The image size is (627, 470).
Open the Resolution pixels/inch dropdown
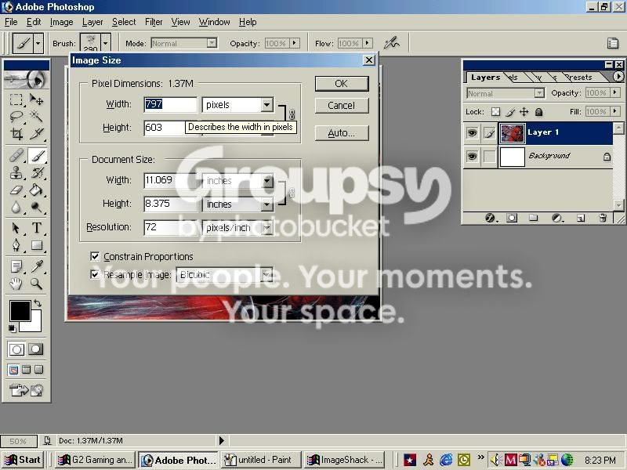[266, 228]
